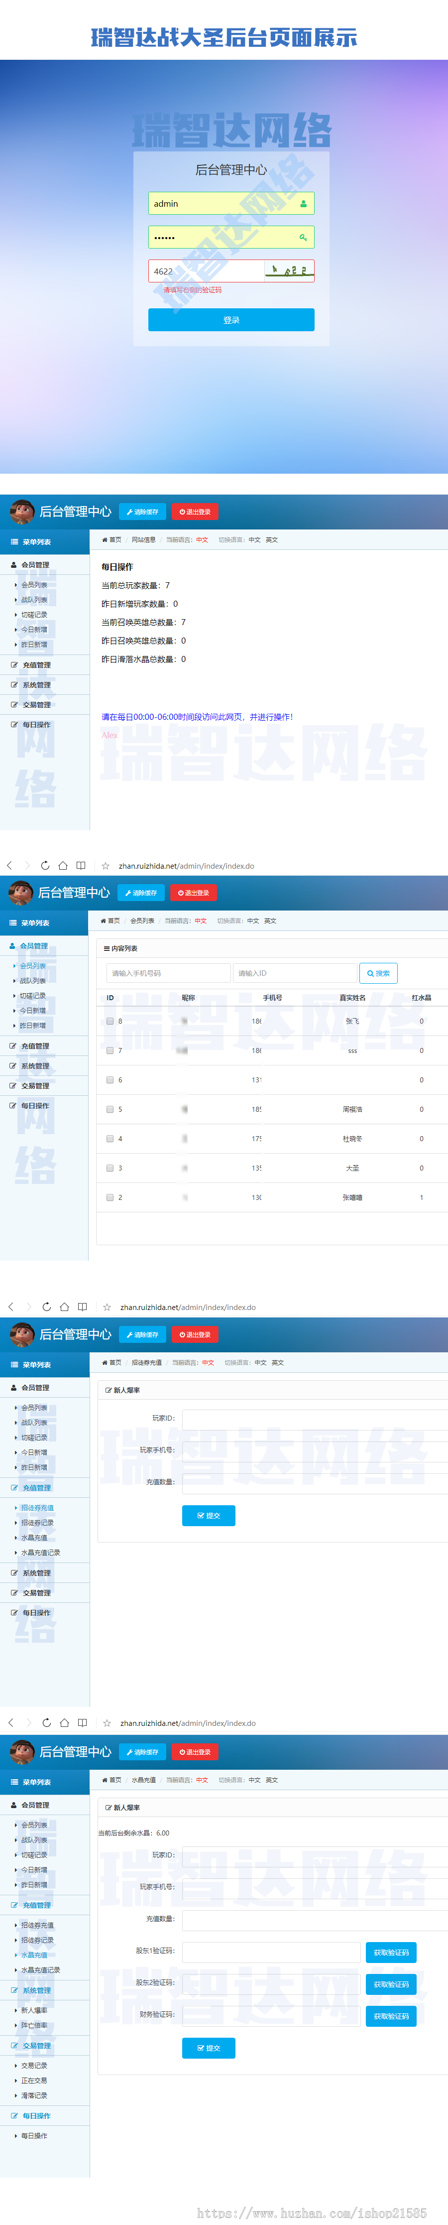Click the name 杜晓冬 in the member table
This screenshot has height=2225, width=448.
pyautogui.click(x=352, y=1139)
